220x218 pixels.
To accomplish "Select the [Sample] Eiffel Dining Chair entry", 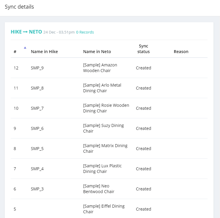I will pos(104,209).
